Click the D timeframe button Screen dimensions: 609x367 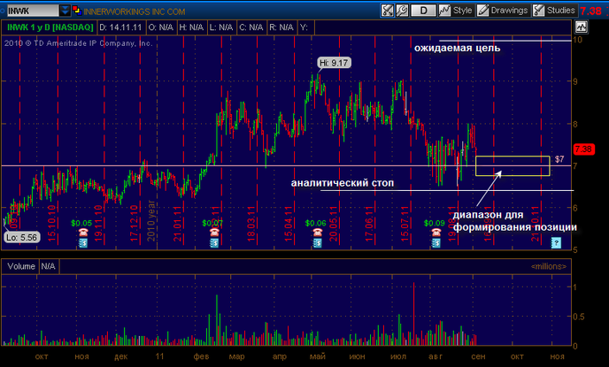423,11
